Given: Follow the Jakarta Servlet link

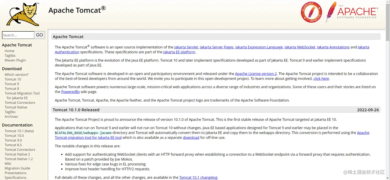Looking at the screenshot, I should (186, 47).
